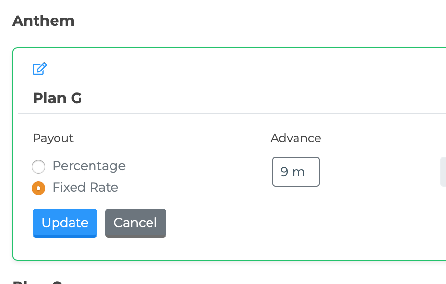Select the Percentage payout radio button
Image resolution: width=446 pixels, height=284 pixels.
(38, 166)
